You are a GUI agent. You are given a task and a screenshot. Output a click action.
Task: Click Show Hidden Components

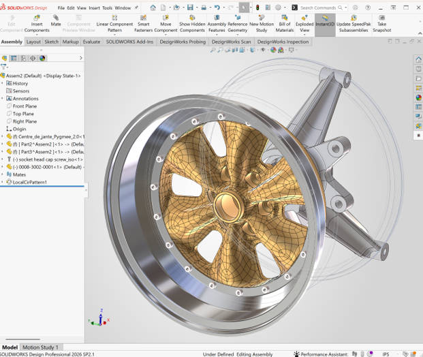[192, 24]
